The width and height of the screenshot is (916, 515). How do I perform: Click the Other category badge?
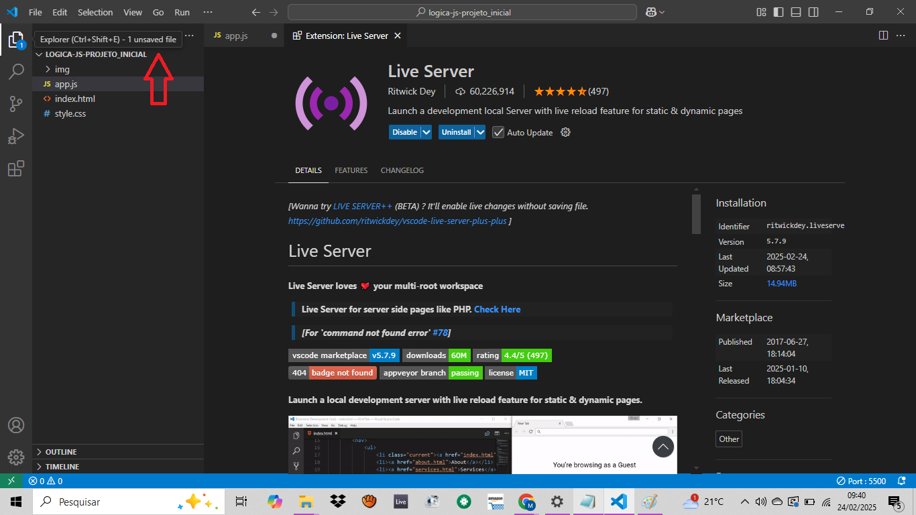[x=729, y=439]
